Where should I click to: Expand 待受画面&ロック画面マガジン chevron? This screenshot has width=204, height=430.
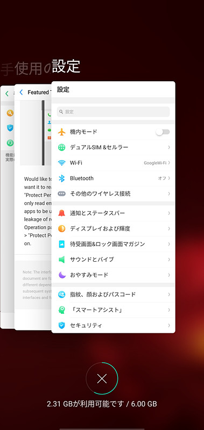click(169, 244)
